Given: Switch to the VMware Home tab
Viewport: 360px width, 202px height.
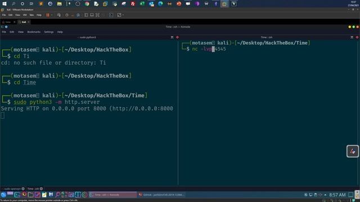Looking at the screenshot, I should [8, 22].
